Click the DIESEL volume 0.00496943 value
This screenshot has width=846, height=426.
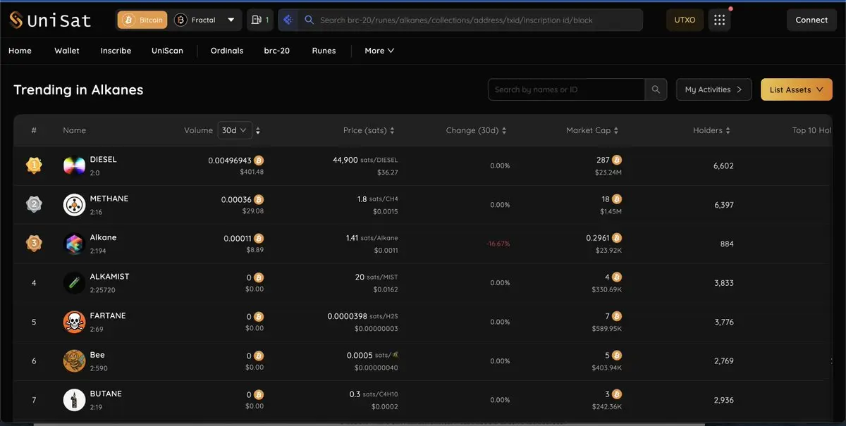(230, 161)
